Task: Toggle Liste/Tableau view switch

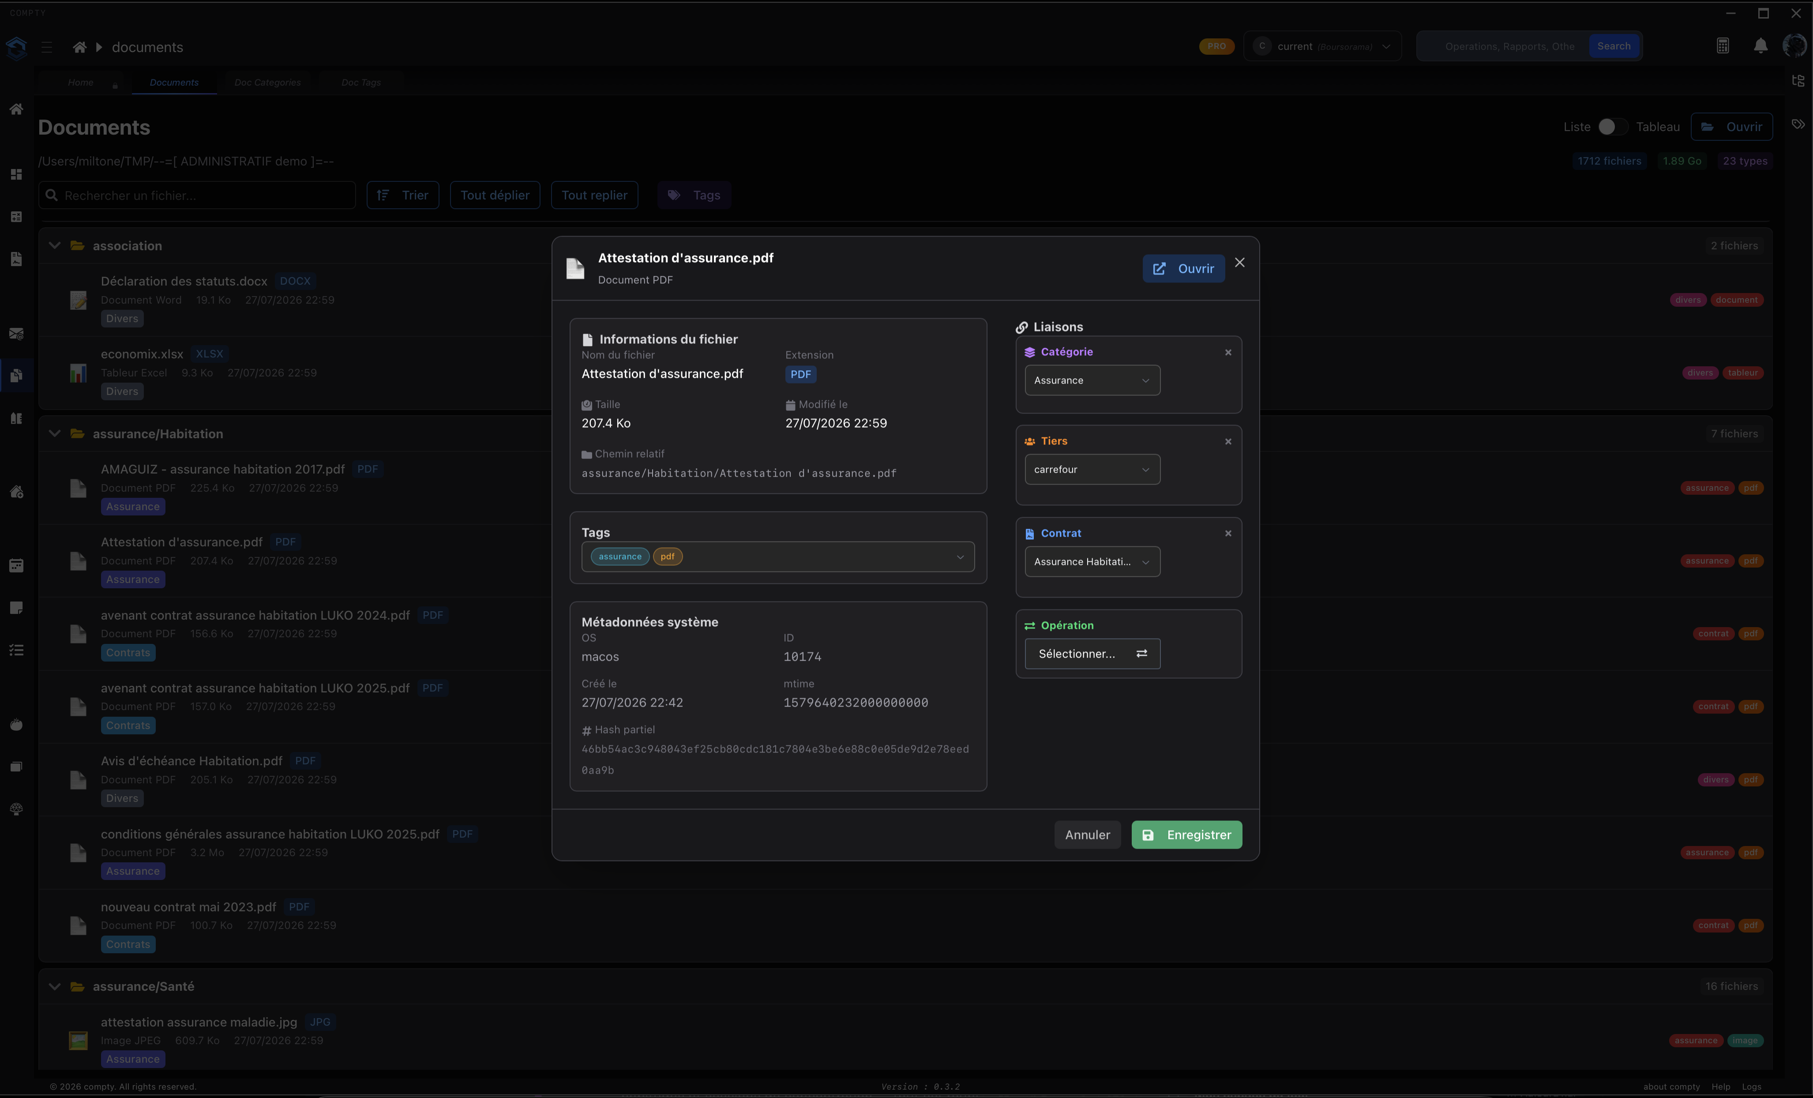Action: (x=1613, y=127)
